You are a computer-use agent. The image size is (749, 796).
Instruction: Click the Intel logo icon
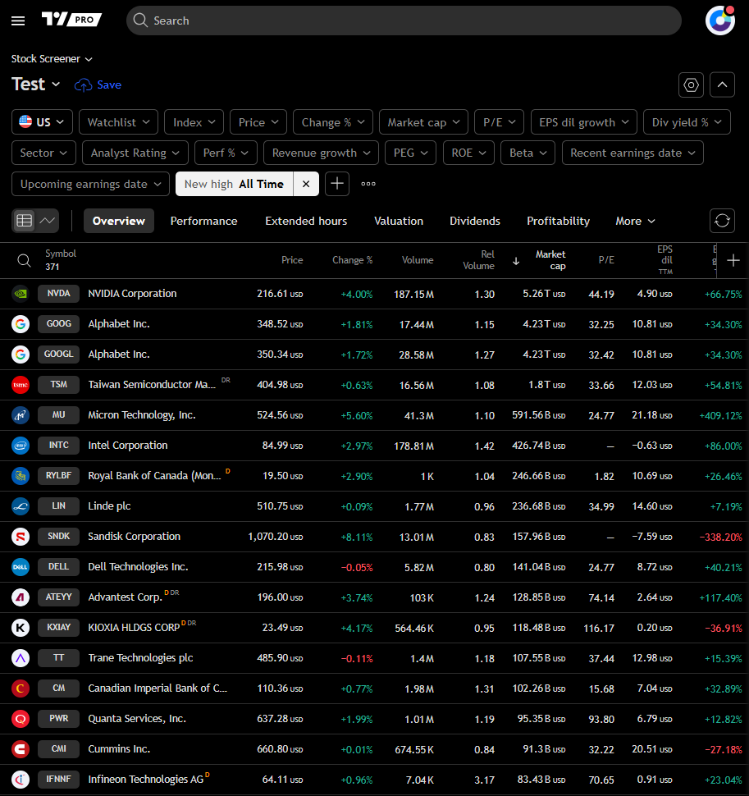(x=21, y=446)
